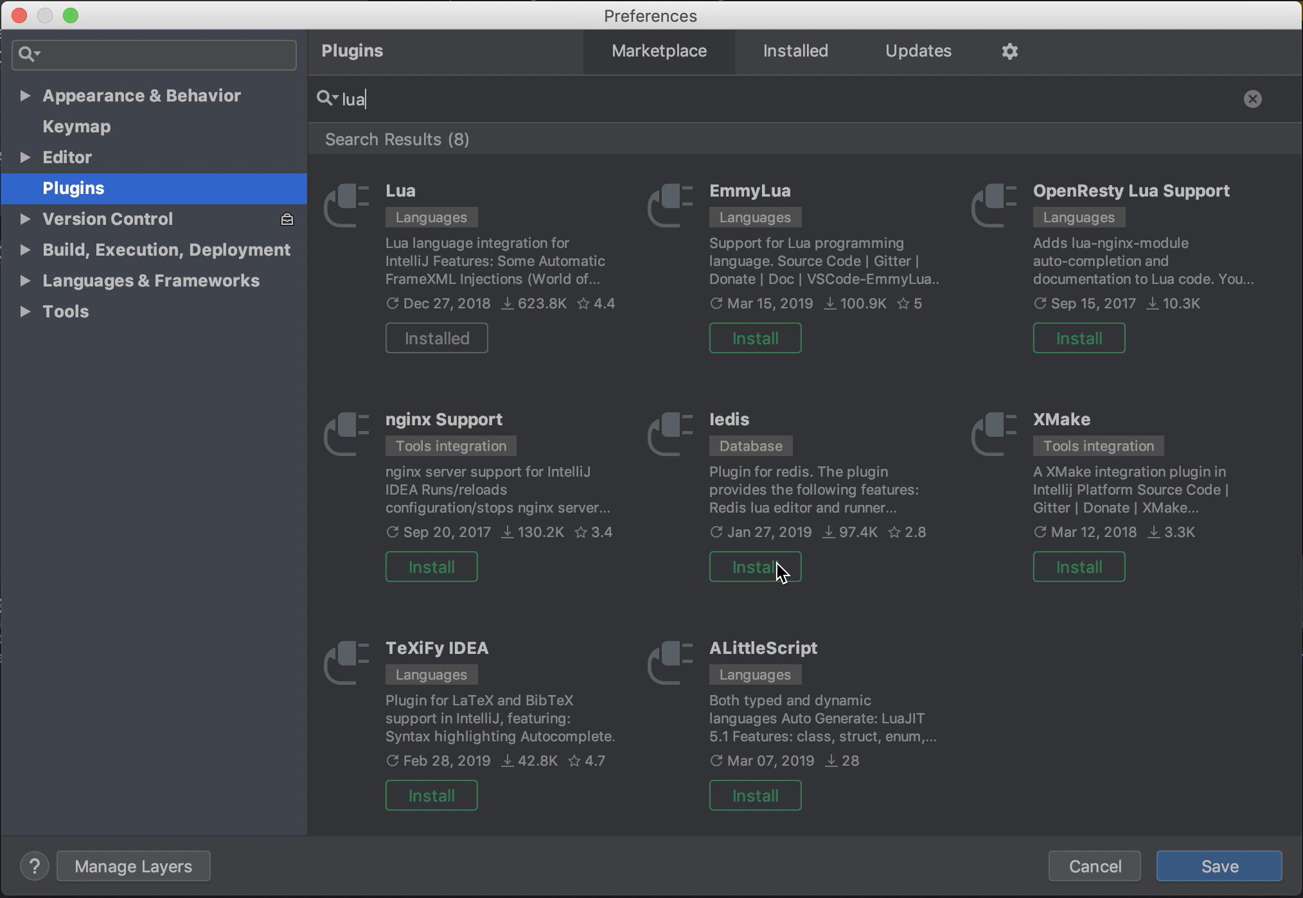Click Tools integration tag under XMake
The width and height of the screenshot is (1303, 898).
click(x=1099, y=446)
